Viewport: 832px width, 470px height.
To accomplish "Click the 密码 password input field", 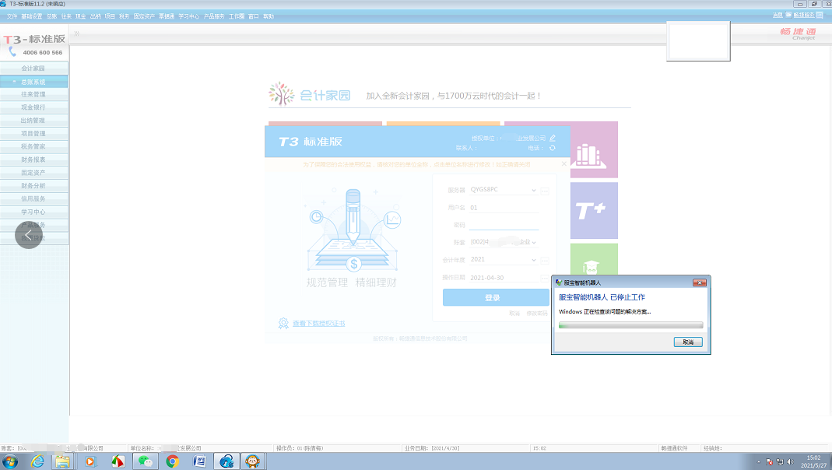I will tap(504, 225).
